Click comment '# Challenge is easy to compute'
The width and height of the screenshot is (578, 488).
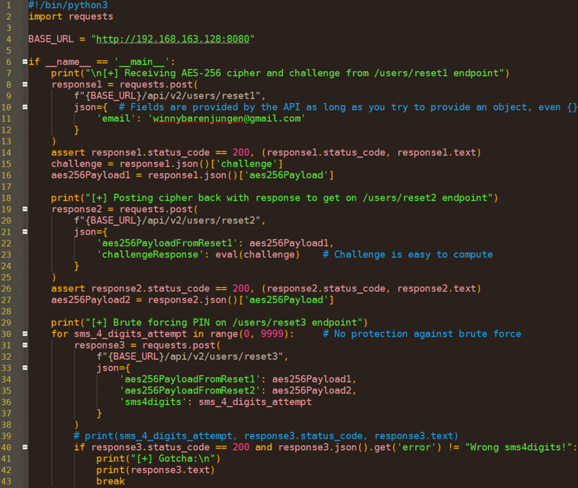point(408,255)
